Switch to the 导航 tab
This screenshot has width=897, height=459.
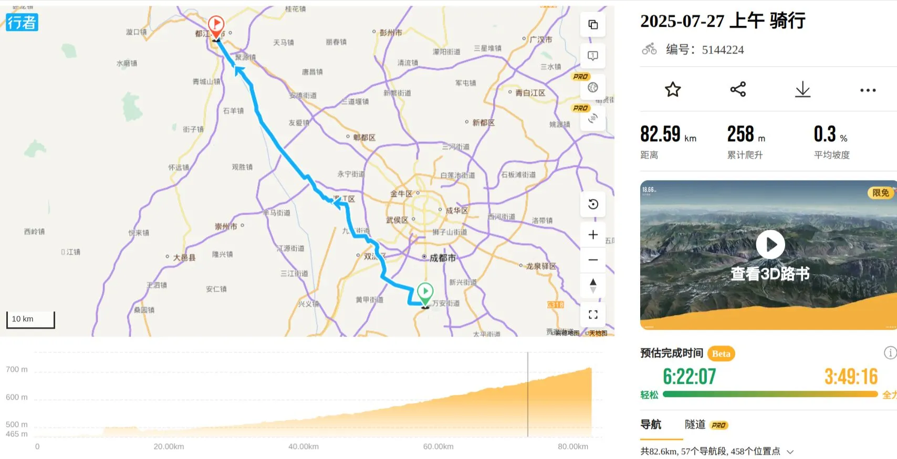pos(651,424)
